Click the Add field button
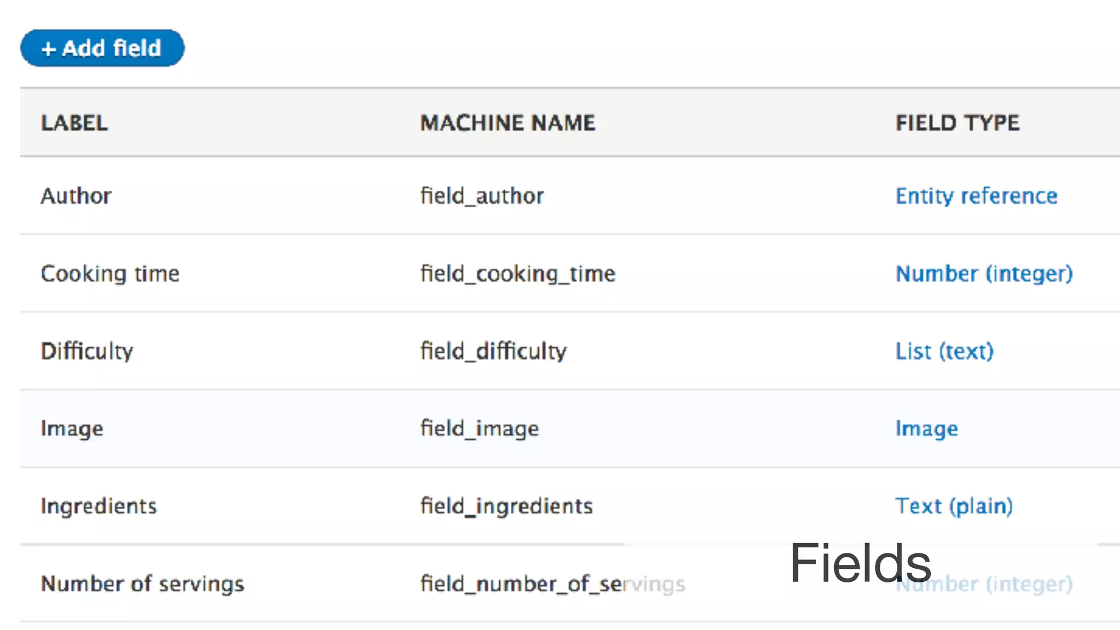 coord(102,48)
